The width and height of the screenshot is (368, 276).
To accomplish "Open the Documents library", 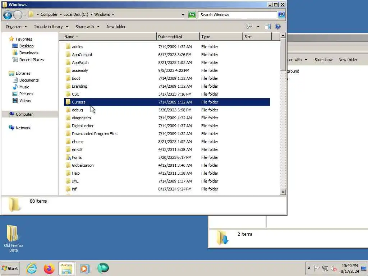I will click(29, 80).
